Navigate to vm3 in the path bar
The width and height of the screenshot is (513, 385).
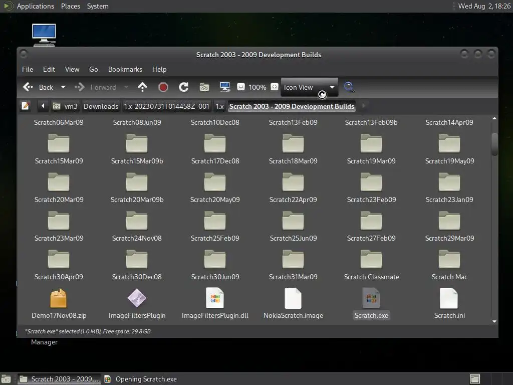(x=66, y=106)
